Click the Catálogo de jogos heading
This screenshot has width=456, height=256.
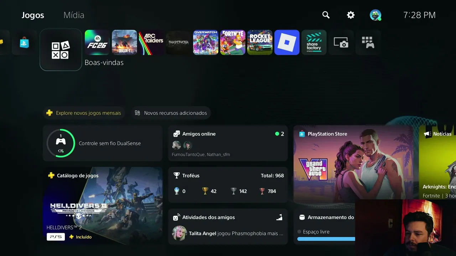[x=78, y=176]
